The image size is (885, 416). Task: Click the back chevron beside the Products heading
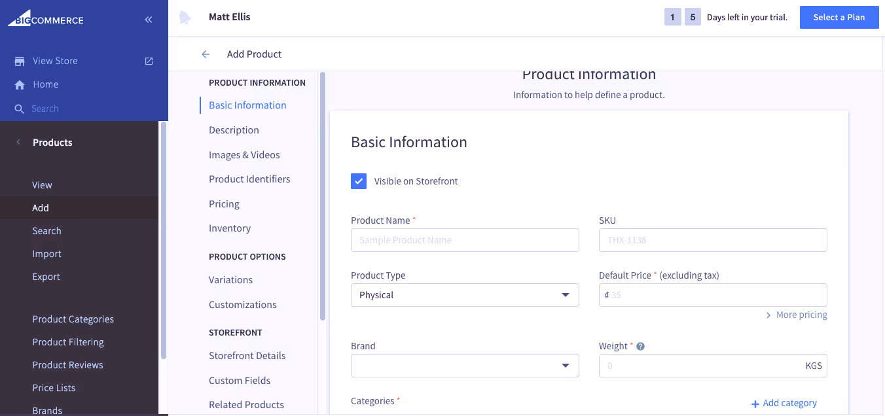(18, 141)
